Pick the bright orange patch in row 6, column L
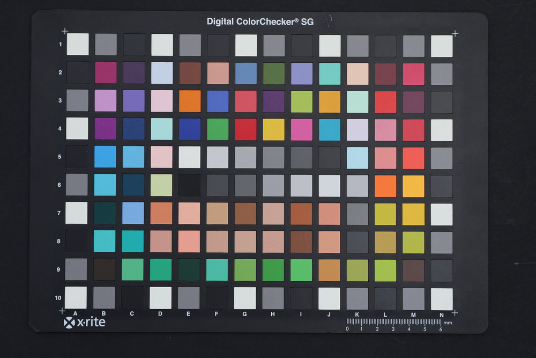 tap(386, 186)
